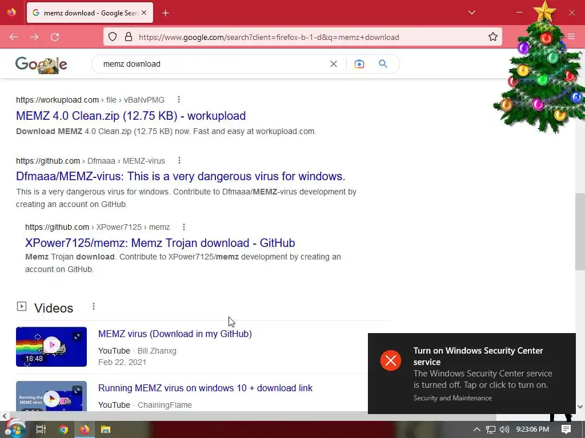Click the vertical scrollbar down arrow
This screenshot has height=438, width=585.
click(x=580, y=407)
